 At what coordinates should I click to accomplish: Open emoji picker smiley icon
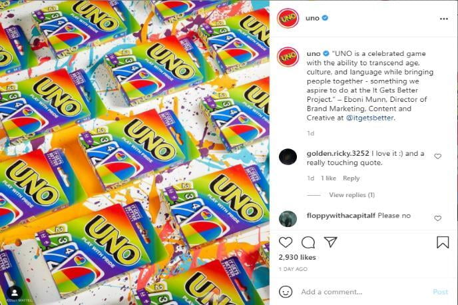coord(286,292)
